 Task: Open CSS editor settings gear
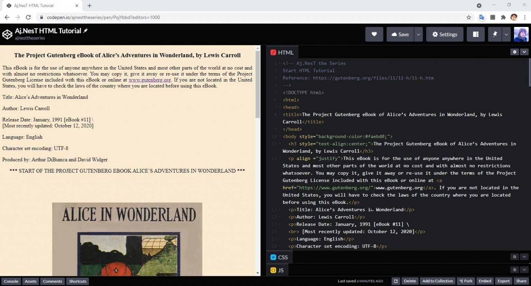[514, 257]
